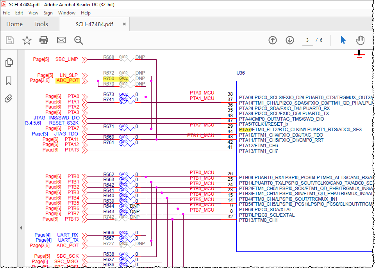The width and height of the screenshot is (375, 269).
Task: Switch to the Home tab
Action: pos(14,24)
